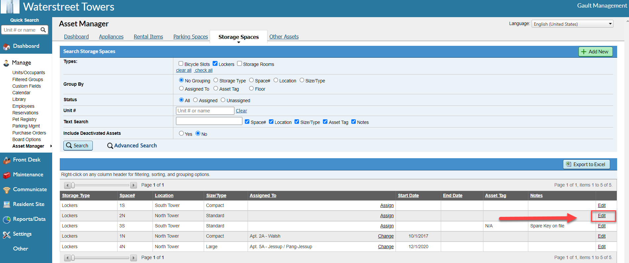
Task: Click the Size/Type column header
Action: [216, 195]
